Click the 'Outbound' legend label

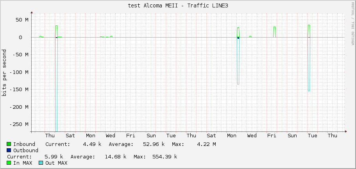[26, 150]
